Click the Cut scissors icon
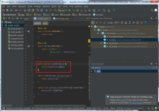 [x=25, y=10]
